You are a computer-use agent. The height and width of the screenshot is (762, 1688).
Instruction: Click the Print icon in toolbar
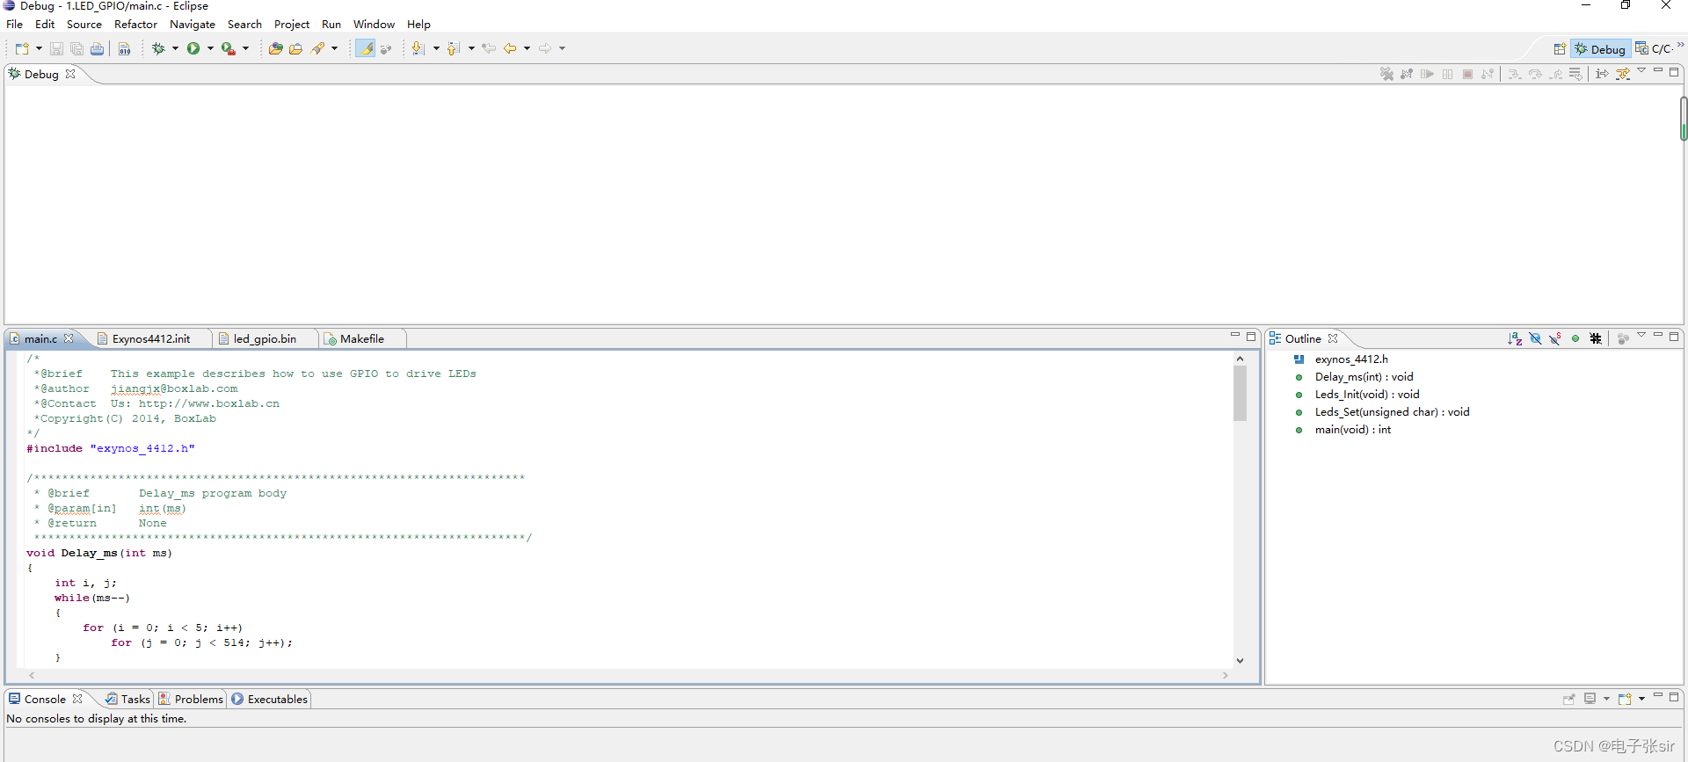pos(97,48)
